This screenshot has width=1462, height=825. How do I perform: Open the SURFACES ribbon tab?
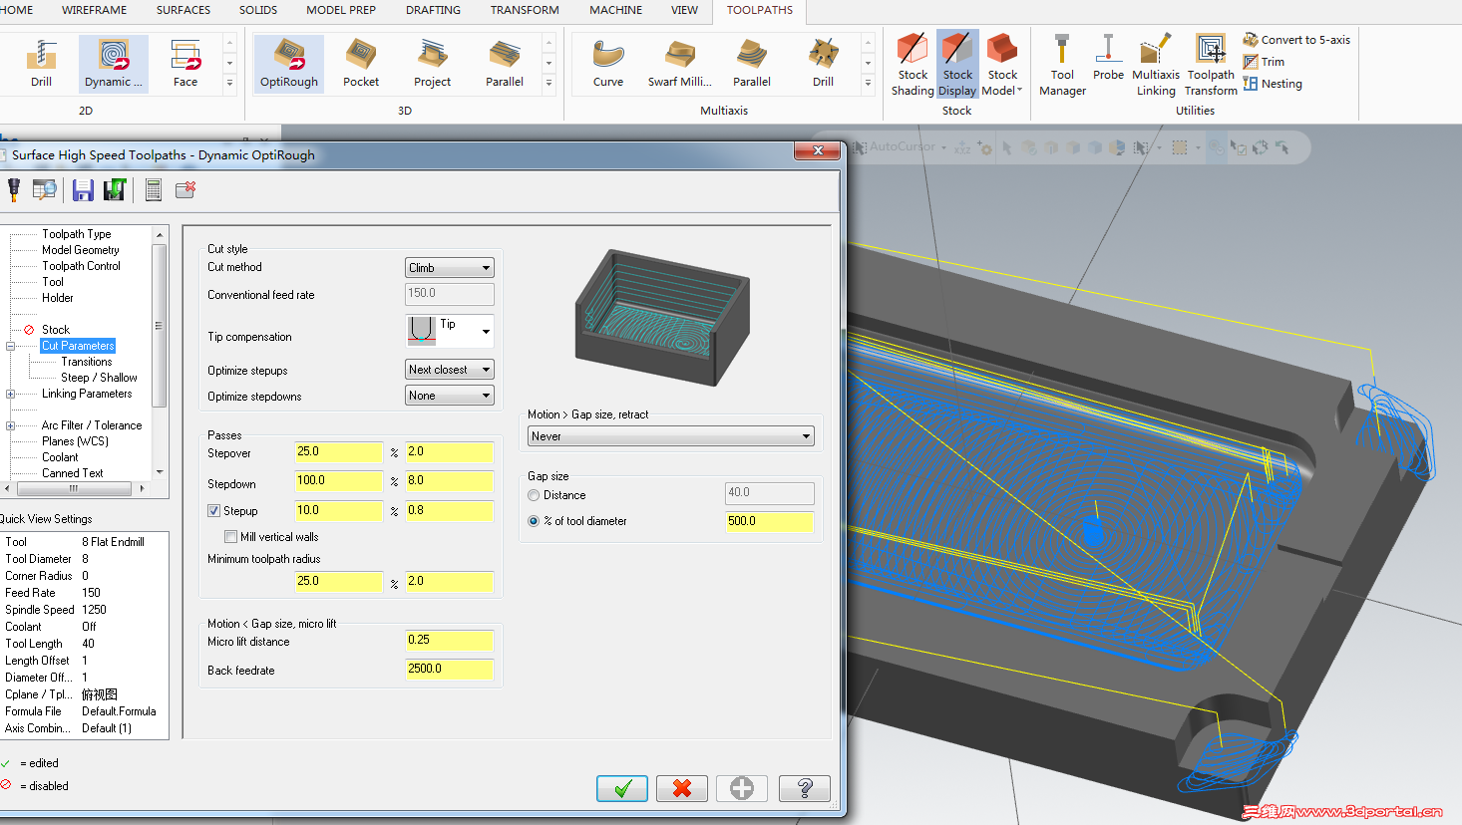pyautogui.click(x=183, y=10)
